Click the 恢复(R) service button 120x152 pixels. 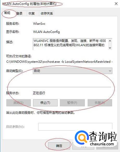(x=100, y=103)
